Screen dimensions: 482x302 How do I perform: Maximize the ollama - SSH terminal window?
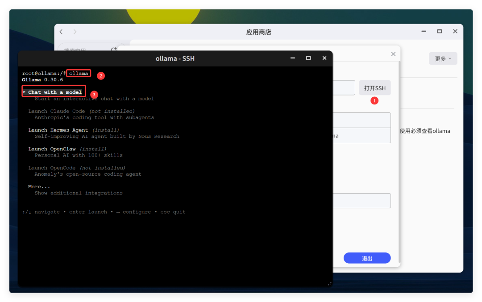point(308,58)
